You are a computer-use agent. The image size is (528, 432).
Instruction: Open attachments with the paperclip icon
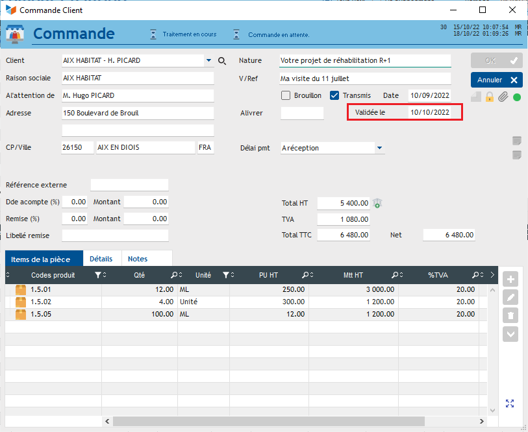(503, 97)
